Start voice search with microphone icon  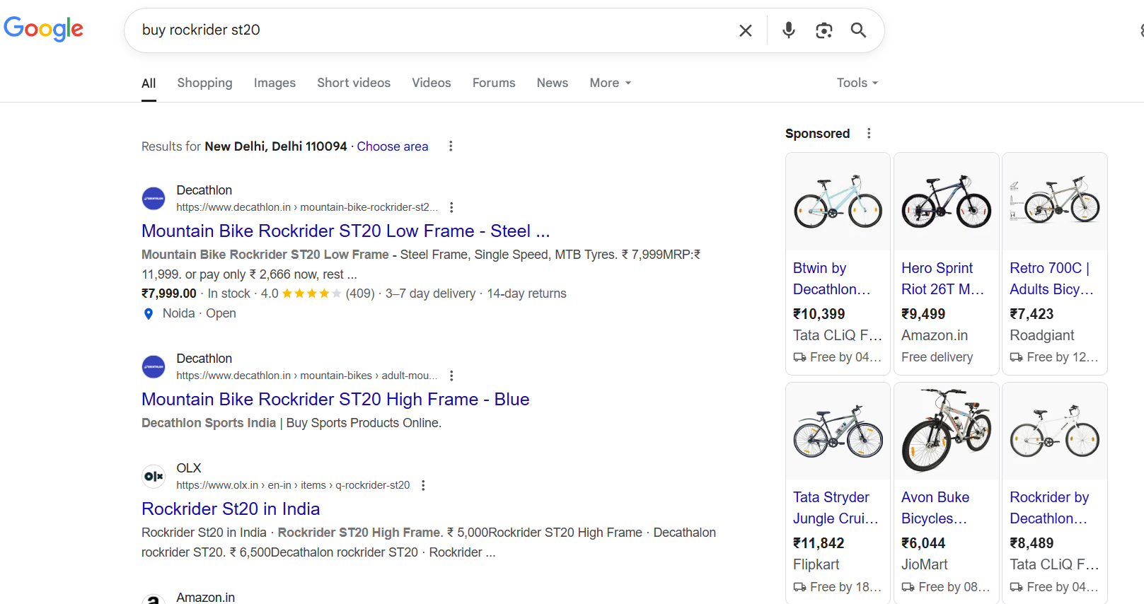[788, 30]
